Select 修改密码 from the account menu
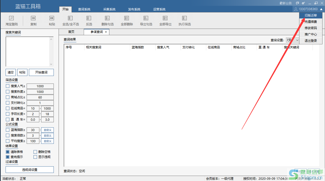Screen dimensions: 325x181 pyautogui.click(x=311, y=28)
